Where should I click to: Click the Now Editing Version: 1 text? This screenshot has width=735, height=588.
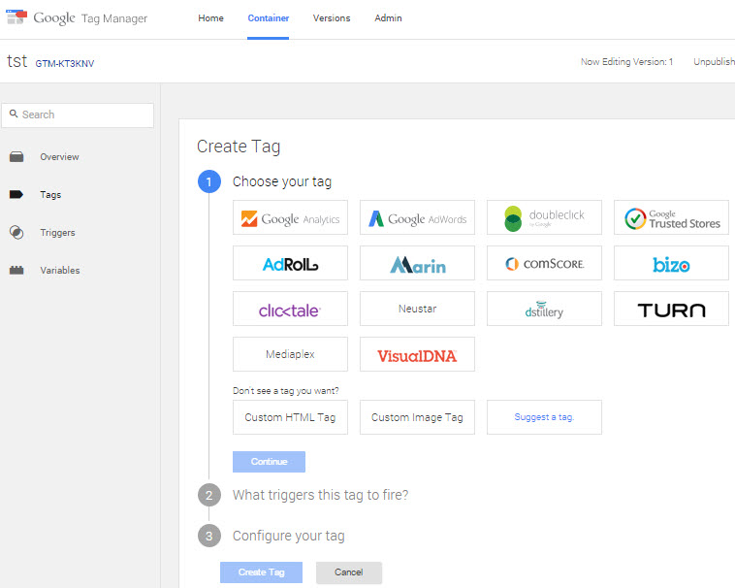[626, 62]
